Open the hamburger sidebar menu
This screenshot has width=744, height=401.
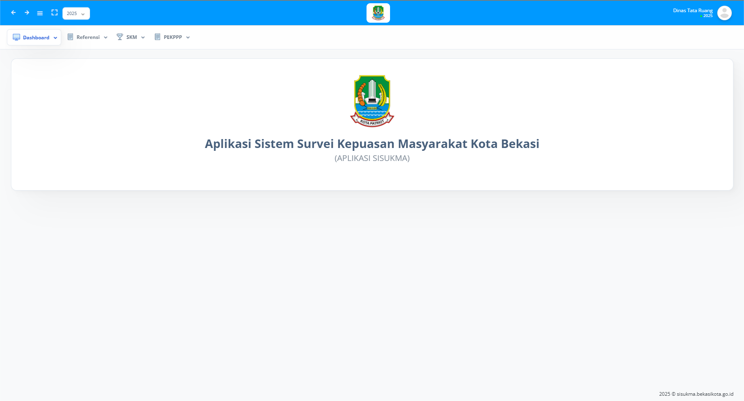pos(40,13)
